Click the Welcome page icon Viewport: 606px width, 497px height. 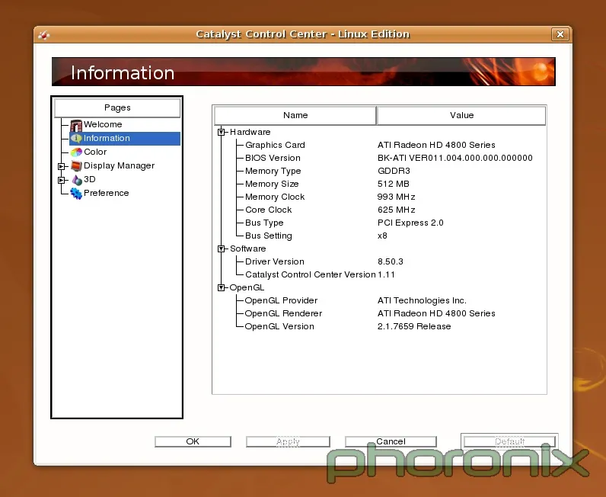(76, 125)
